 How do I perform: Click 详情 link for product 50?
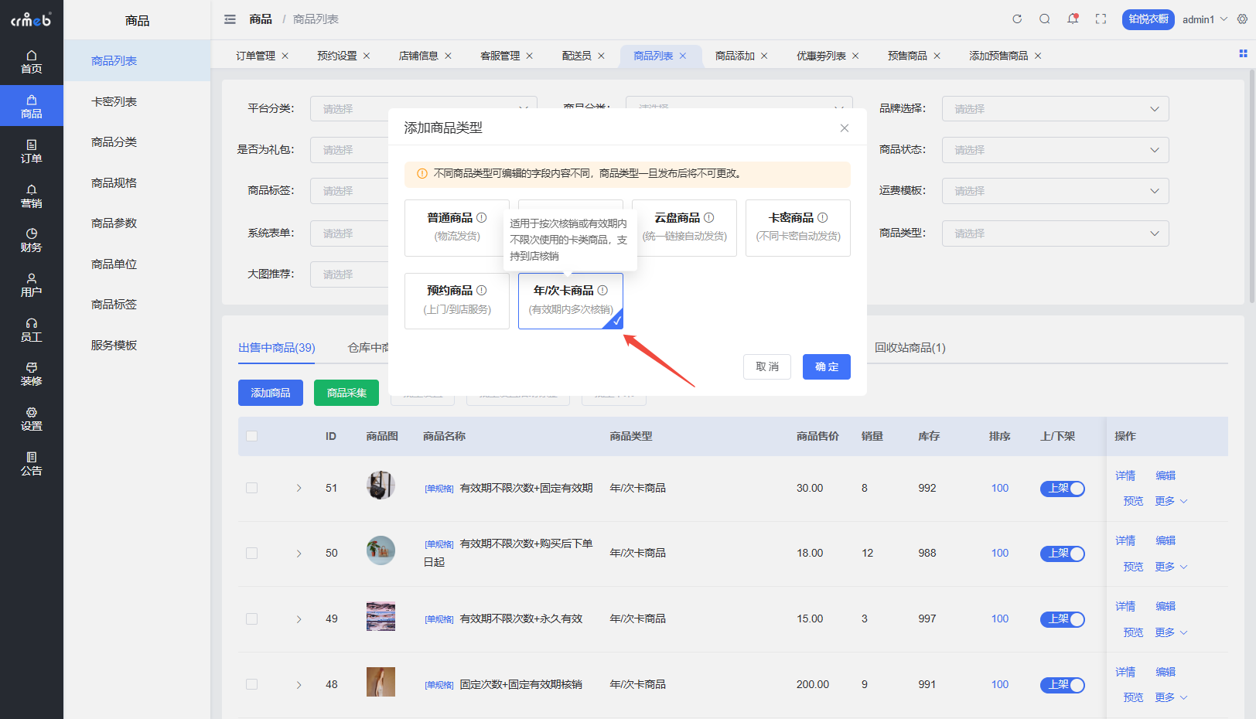[x=1125, y=540]
